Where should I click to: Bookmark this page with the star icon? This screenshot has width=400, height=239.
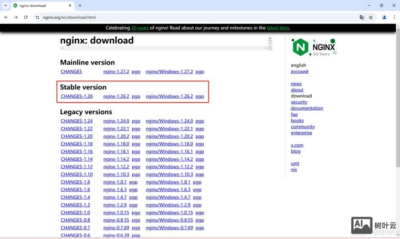[x=371, y=17]
